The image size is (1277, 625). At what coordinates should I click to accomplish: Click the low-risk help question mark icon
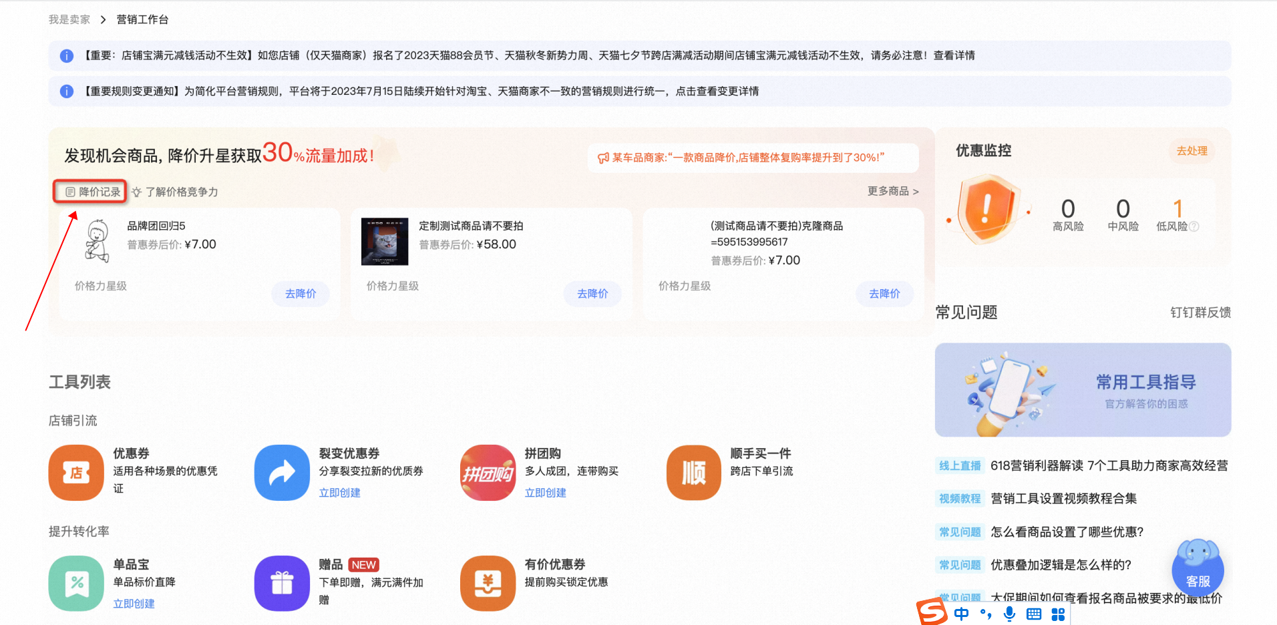coord(1194,227)
